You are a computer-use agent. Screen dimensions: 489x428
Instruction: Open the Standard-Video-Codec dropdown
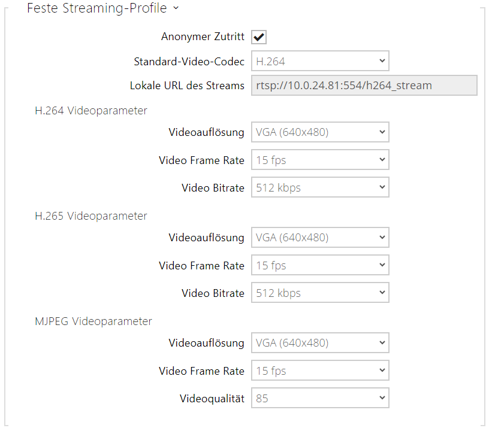coord(320,61)
